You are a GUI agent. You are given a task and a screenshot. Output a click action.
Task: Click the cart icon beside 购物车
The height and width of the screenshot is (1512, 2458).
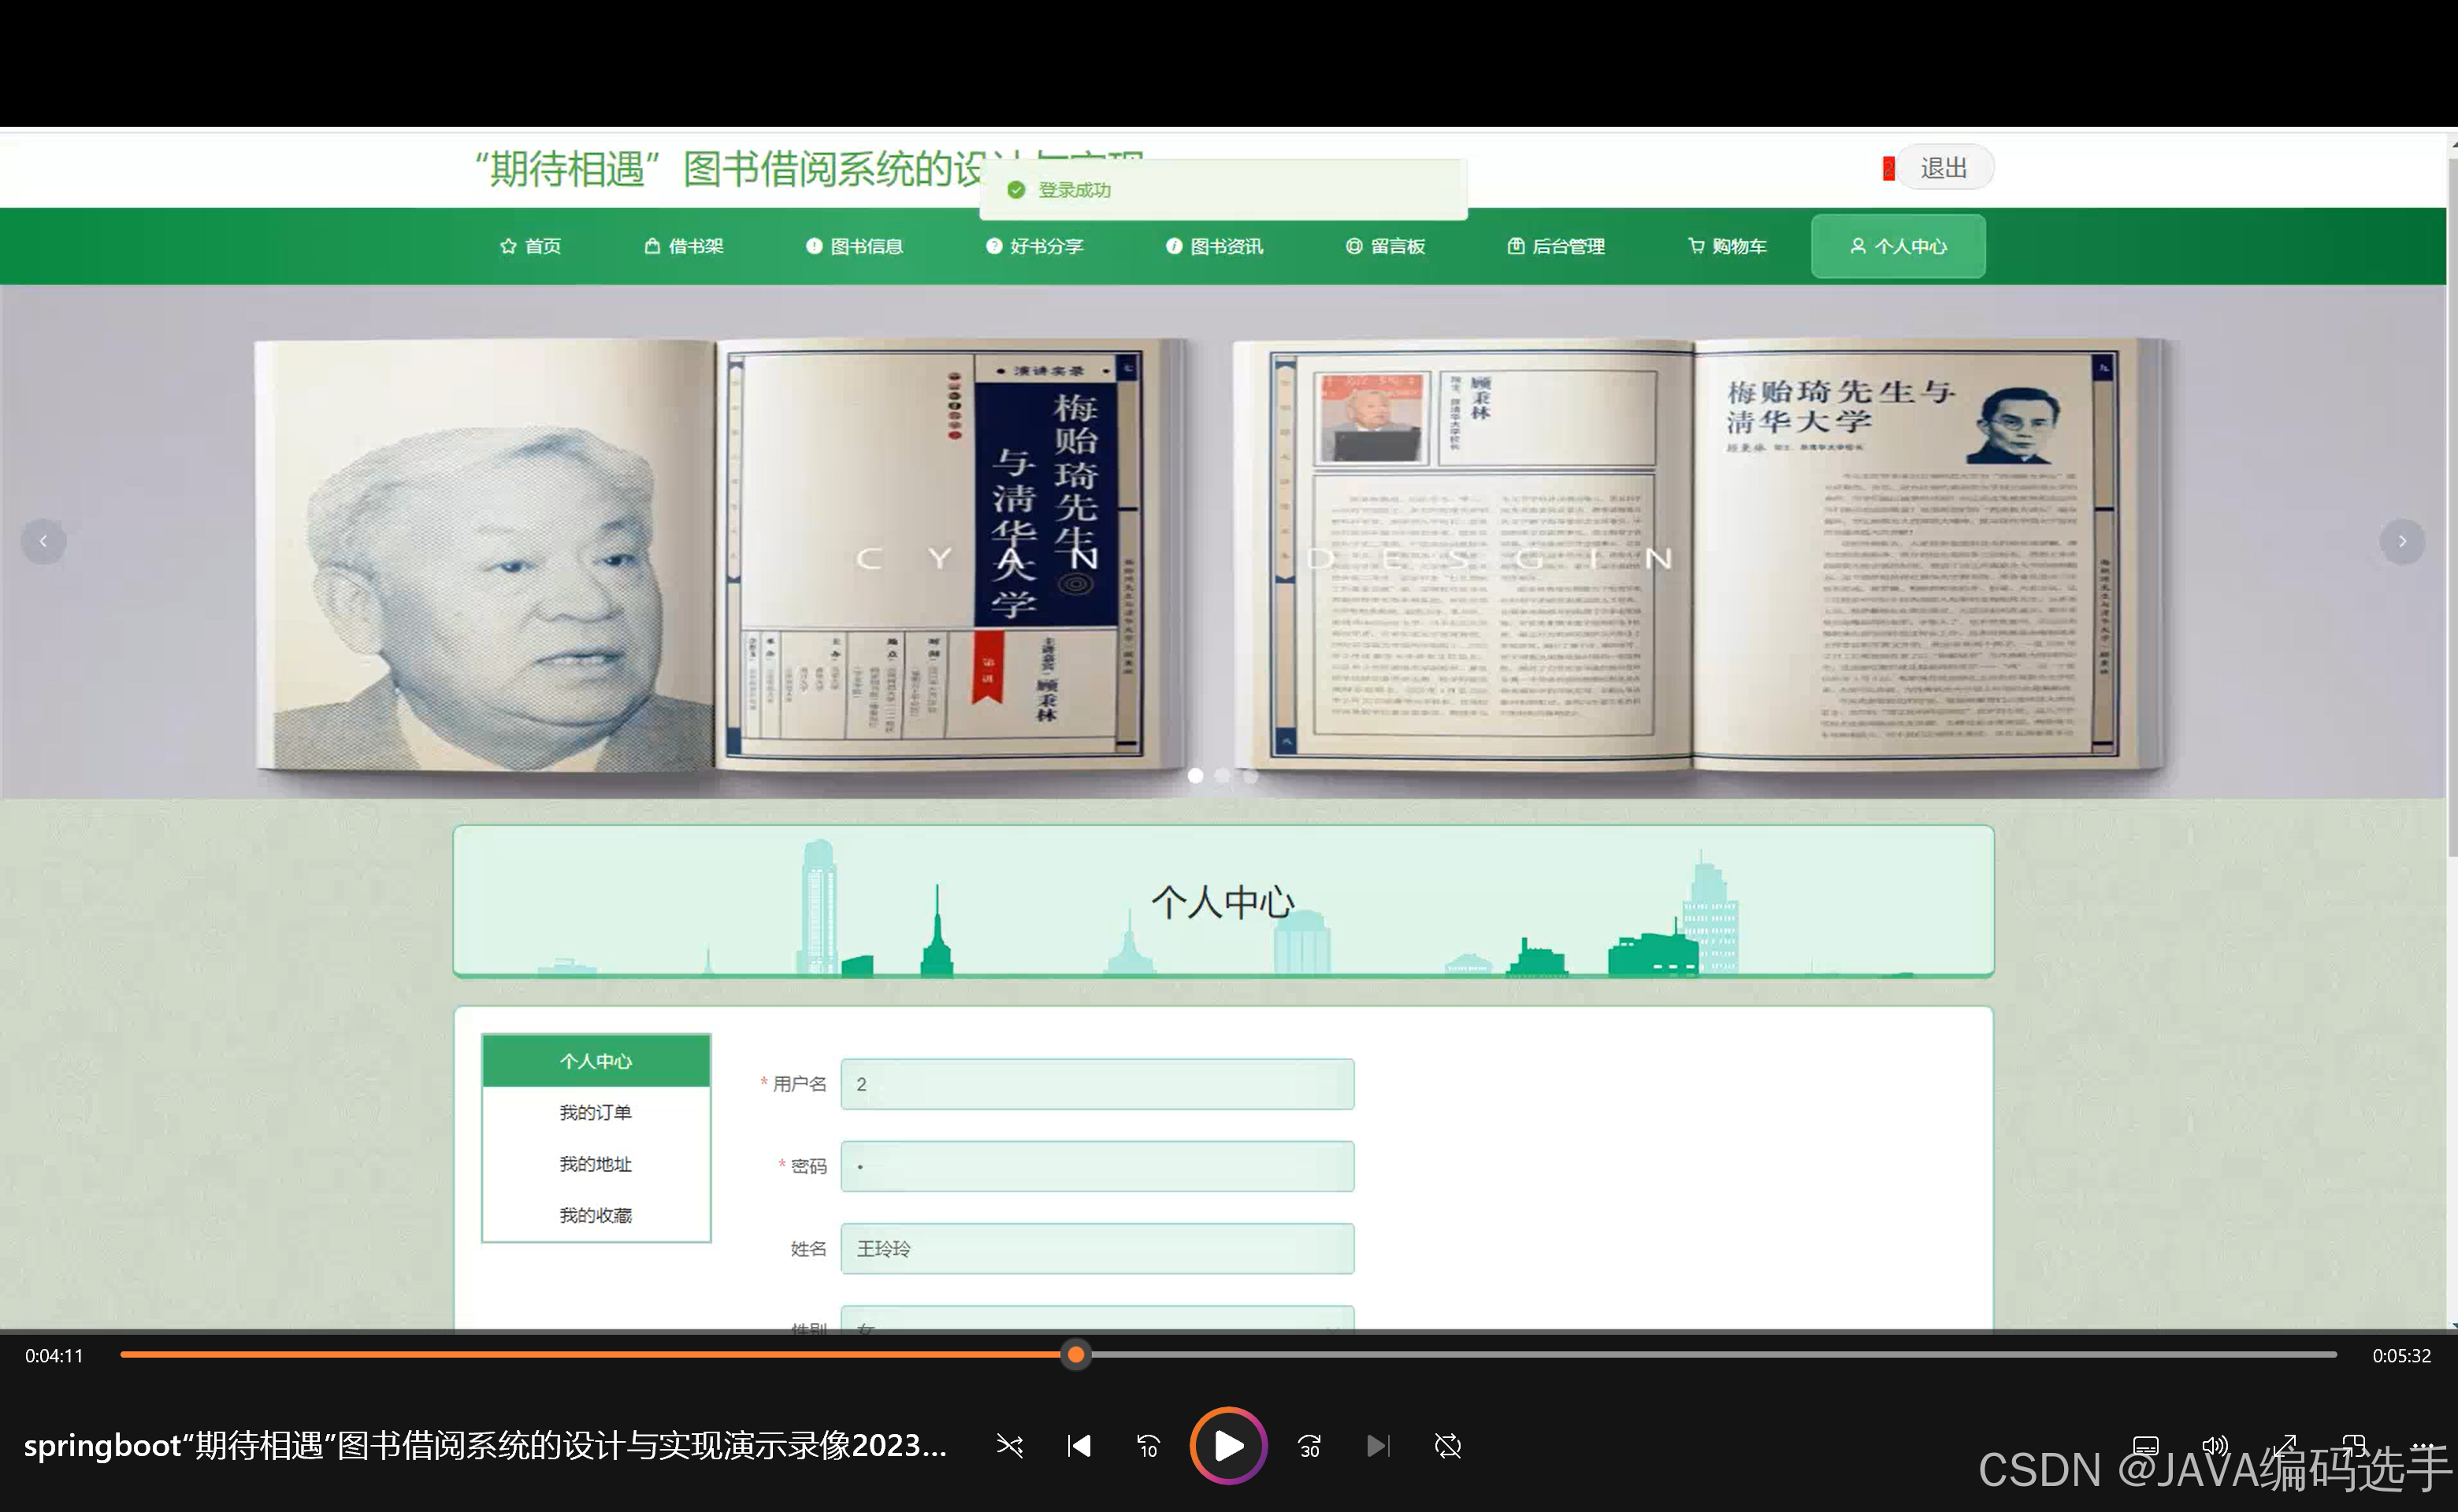tap(1697, 246)
